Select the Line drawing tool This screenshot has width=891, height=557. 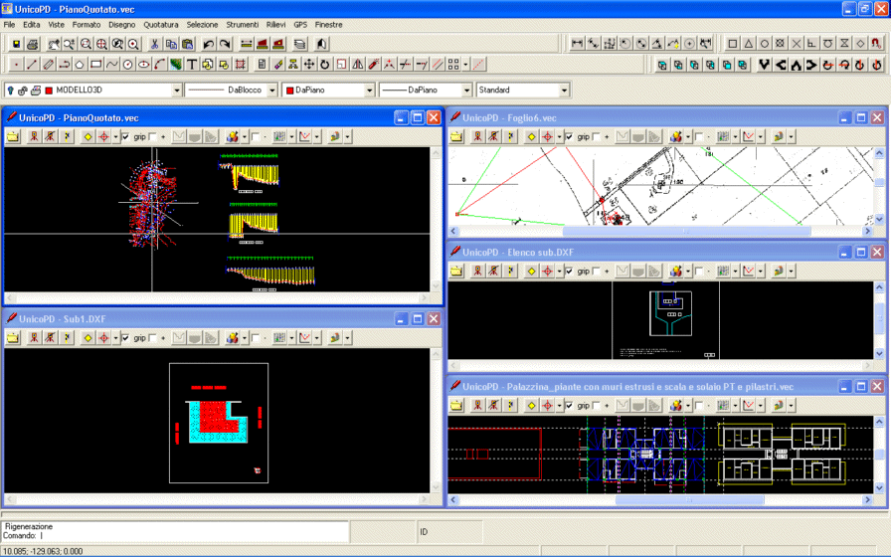coord(32,65)
